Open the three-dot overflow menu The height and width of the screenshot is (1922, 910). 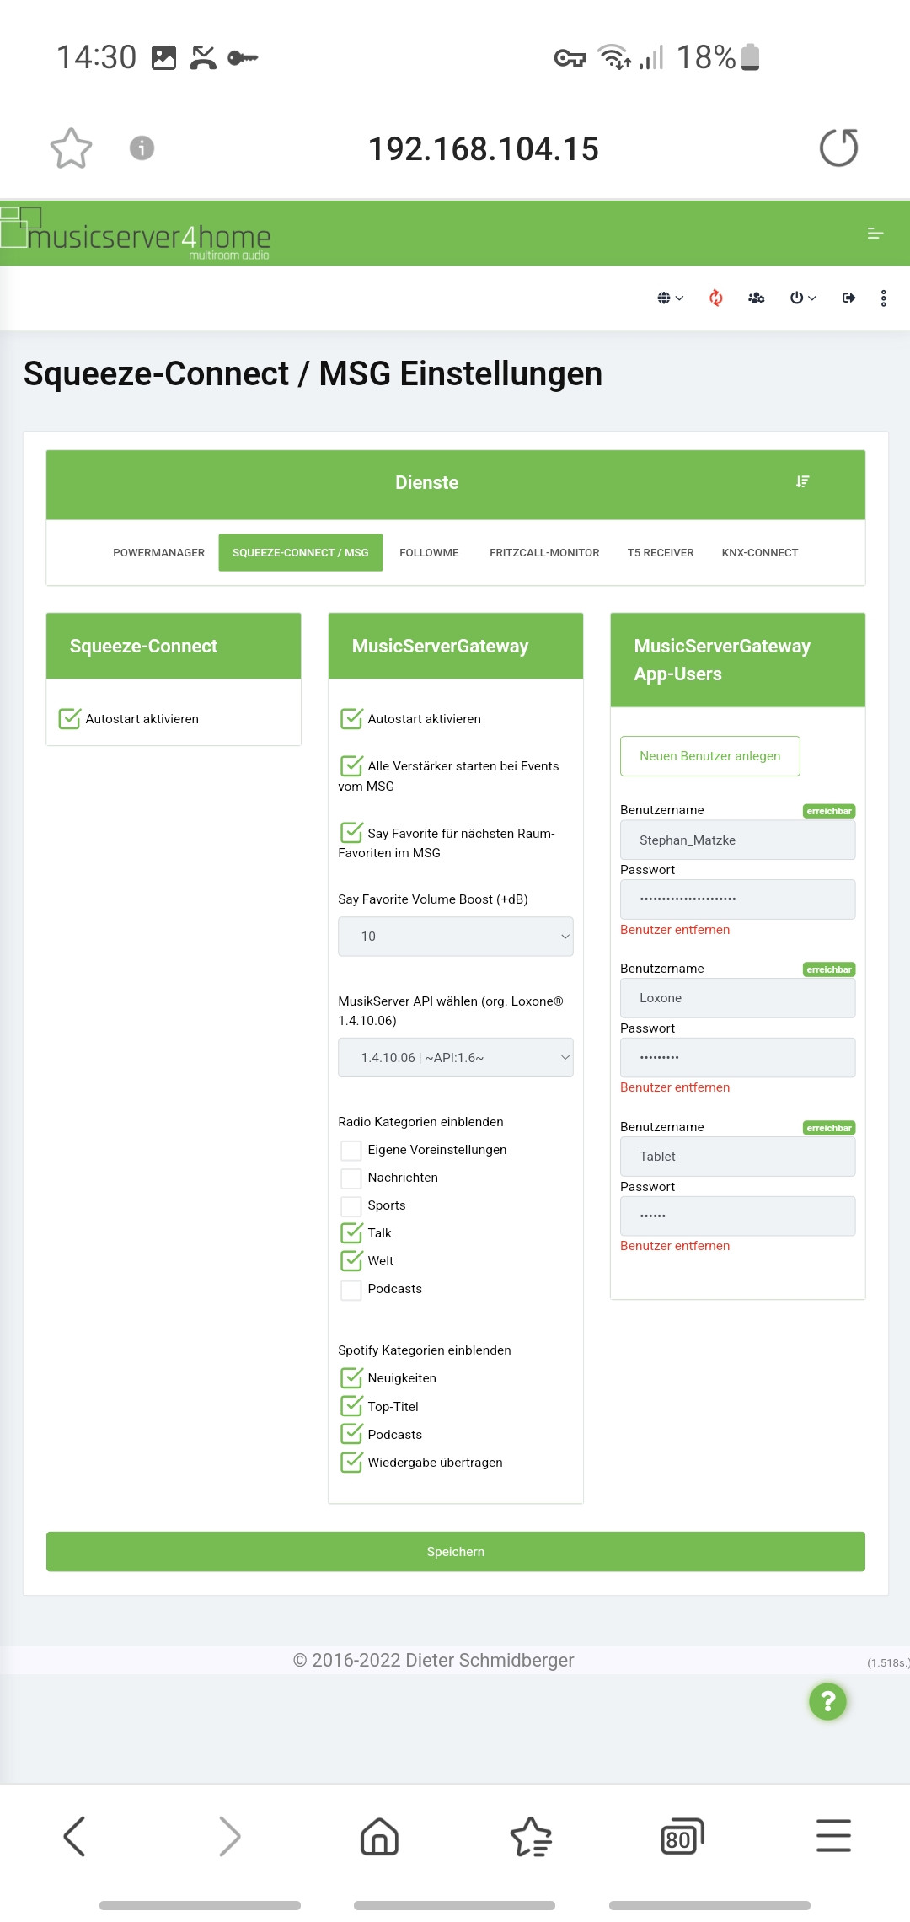click(x=883, y=298)
